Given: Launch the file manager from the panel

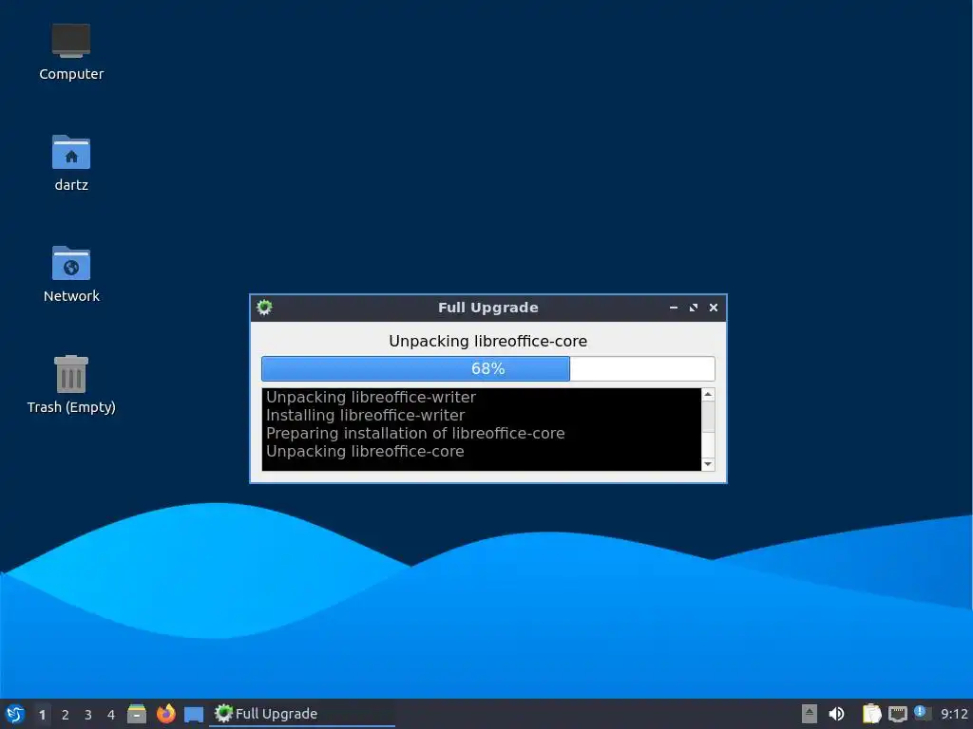Looking at the screenshot, I should click(137, 714).
